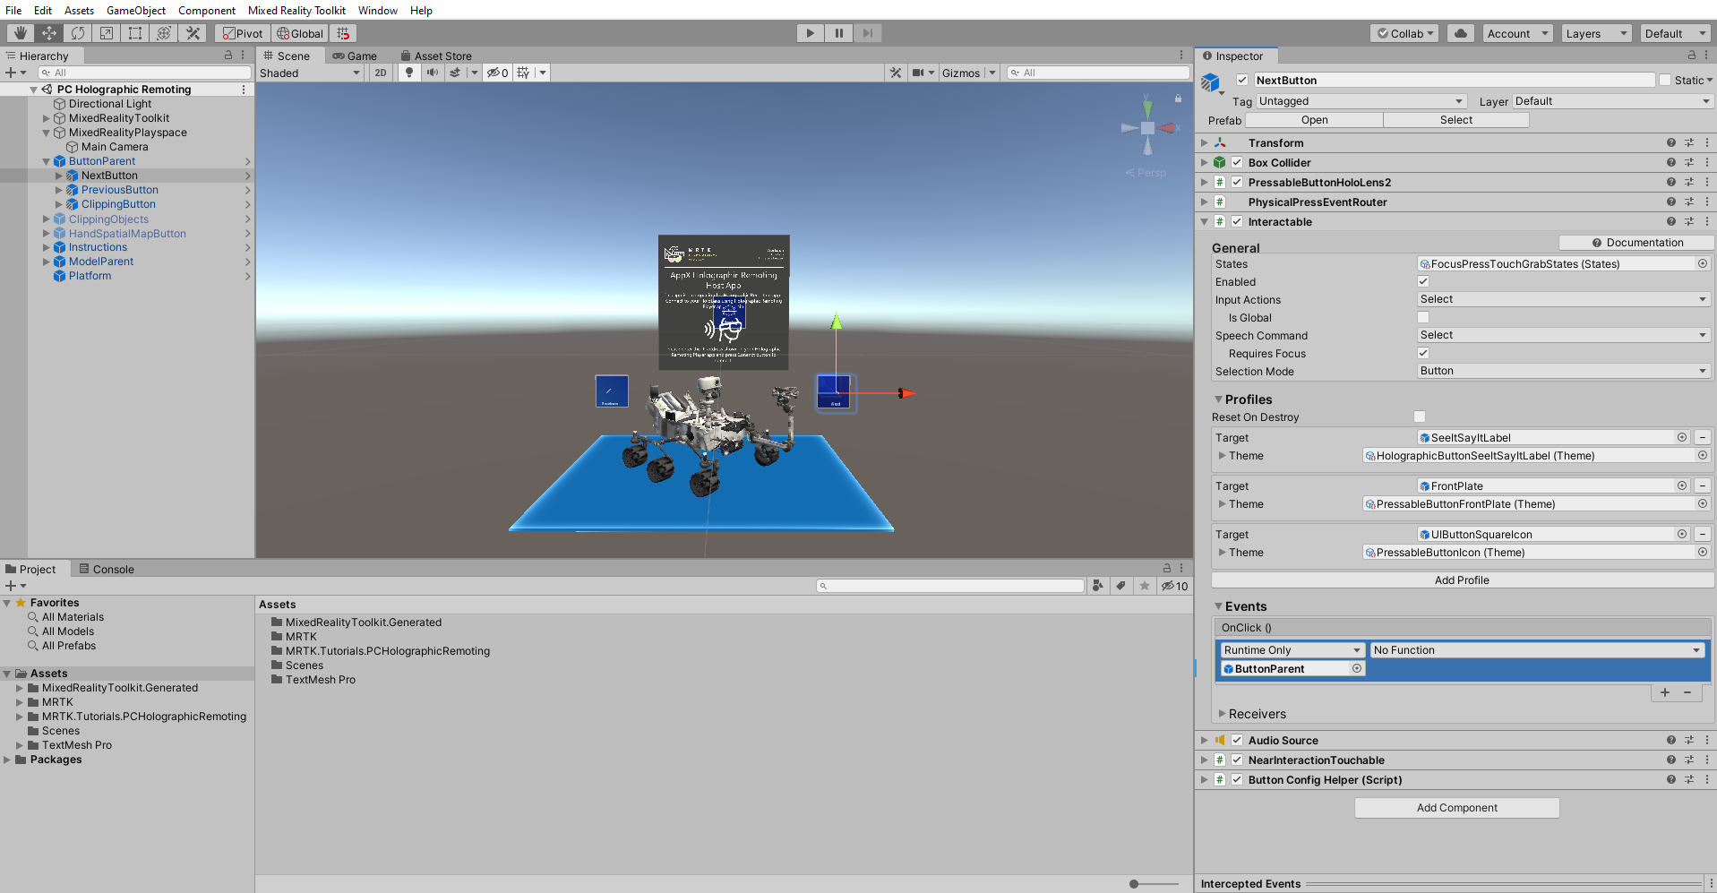Click the Transform component help icon
This screenshot has height=893, width=1717.
click(x=1671, y=142)
